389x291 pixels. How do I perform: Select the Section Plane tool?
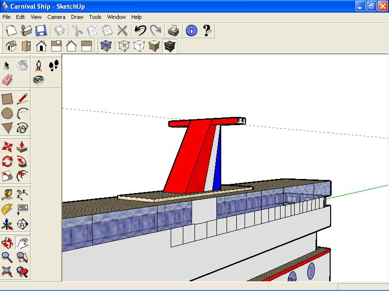click(22, 224)
